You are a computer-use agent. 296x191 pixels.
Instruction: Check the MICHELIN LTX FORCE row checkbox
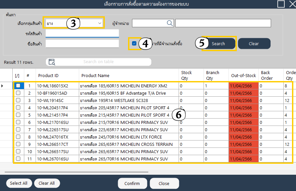point(18,137)
